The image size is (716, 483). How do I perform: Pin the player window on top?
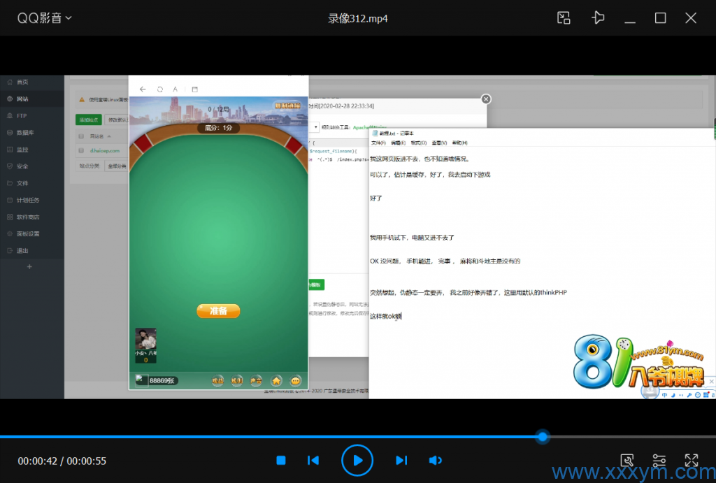pyautogui.click(x=598, y=18)
